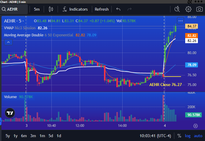The height and width of the screenshot is (141, 205).
Task: Toggle percent scale mode
Action: (x=179, y=136)
